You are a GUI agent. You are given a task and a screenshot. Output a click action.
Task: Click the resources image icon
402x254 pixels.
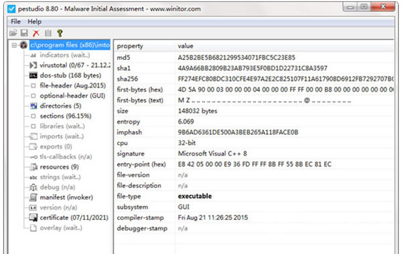[x=33, y=167]
